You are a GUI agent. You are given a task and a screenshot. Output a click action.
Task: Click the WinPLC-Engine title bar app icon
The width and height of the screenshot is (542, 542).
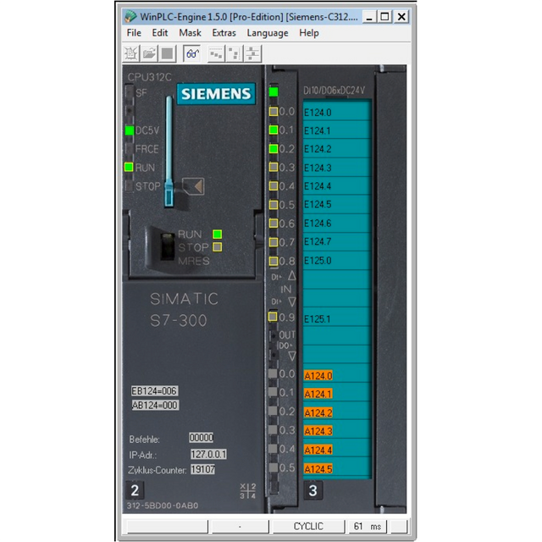coord(130,16)
